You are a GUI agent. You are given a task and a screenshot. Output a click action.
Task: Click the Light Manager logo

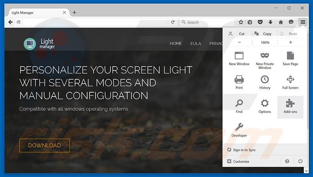pyautogui.click(x=39, y=44)
